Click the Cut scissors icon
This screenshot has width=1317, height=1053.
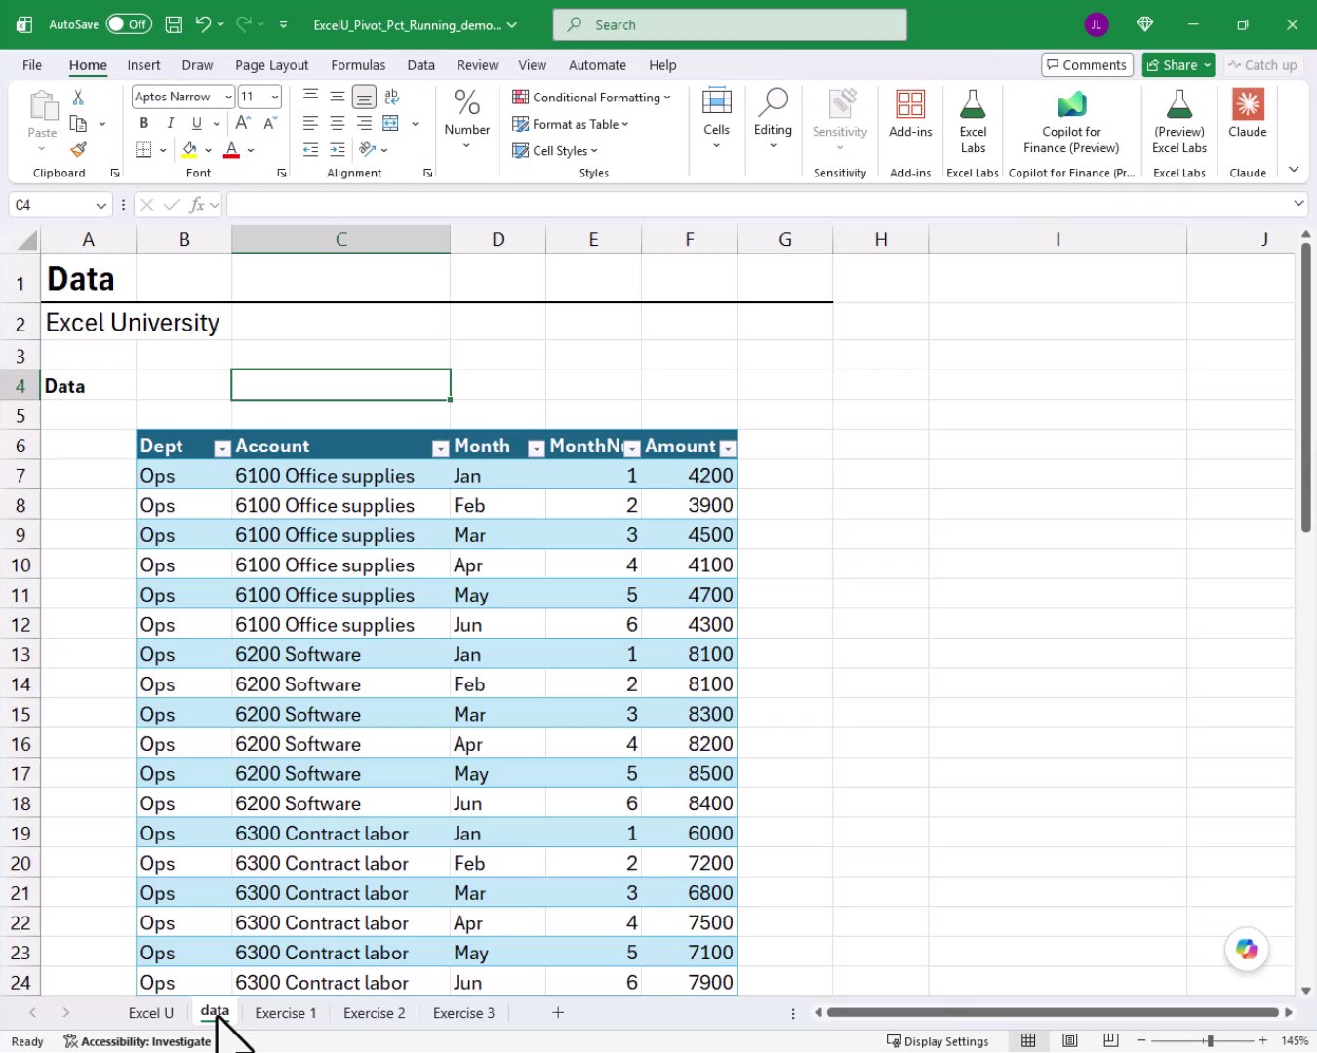tap(78, 97)
